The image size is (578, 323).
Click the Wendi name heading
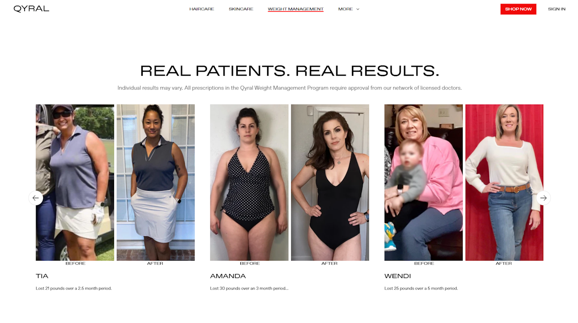pos(398,276)
